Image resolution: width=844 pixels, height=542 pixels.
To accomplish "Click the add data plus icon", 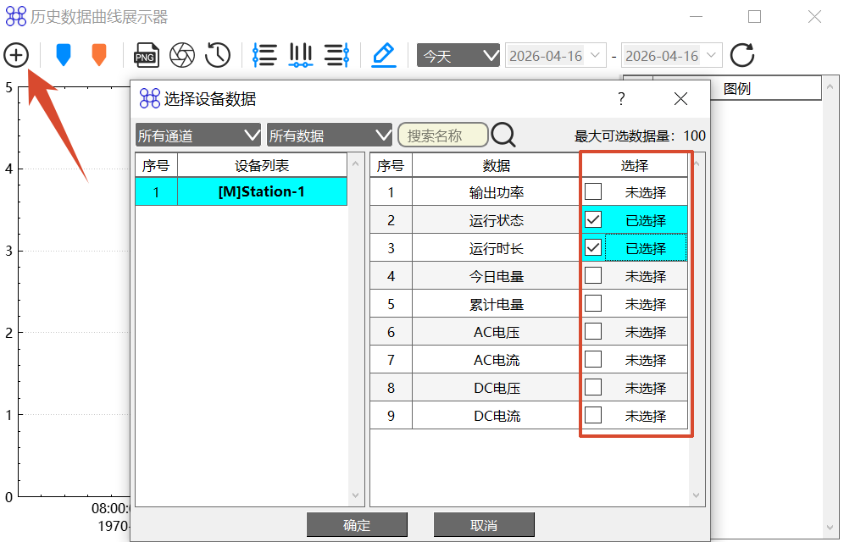I will pos(16,55).
